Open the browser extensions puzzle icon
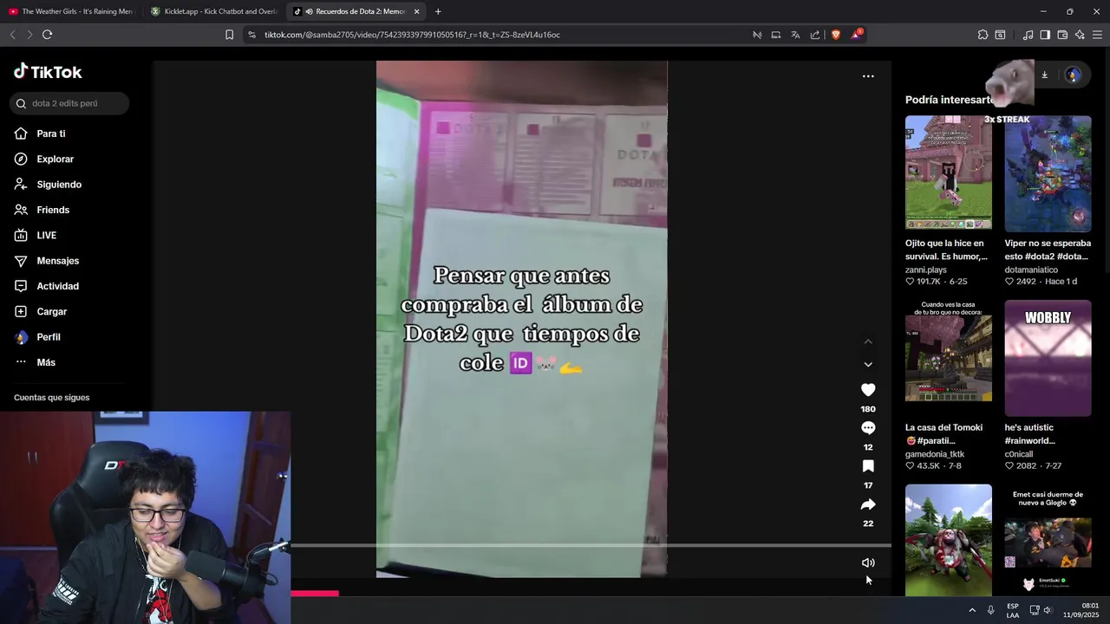Screen dimensions: 1110x624 983,35
